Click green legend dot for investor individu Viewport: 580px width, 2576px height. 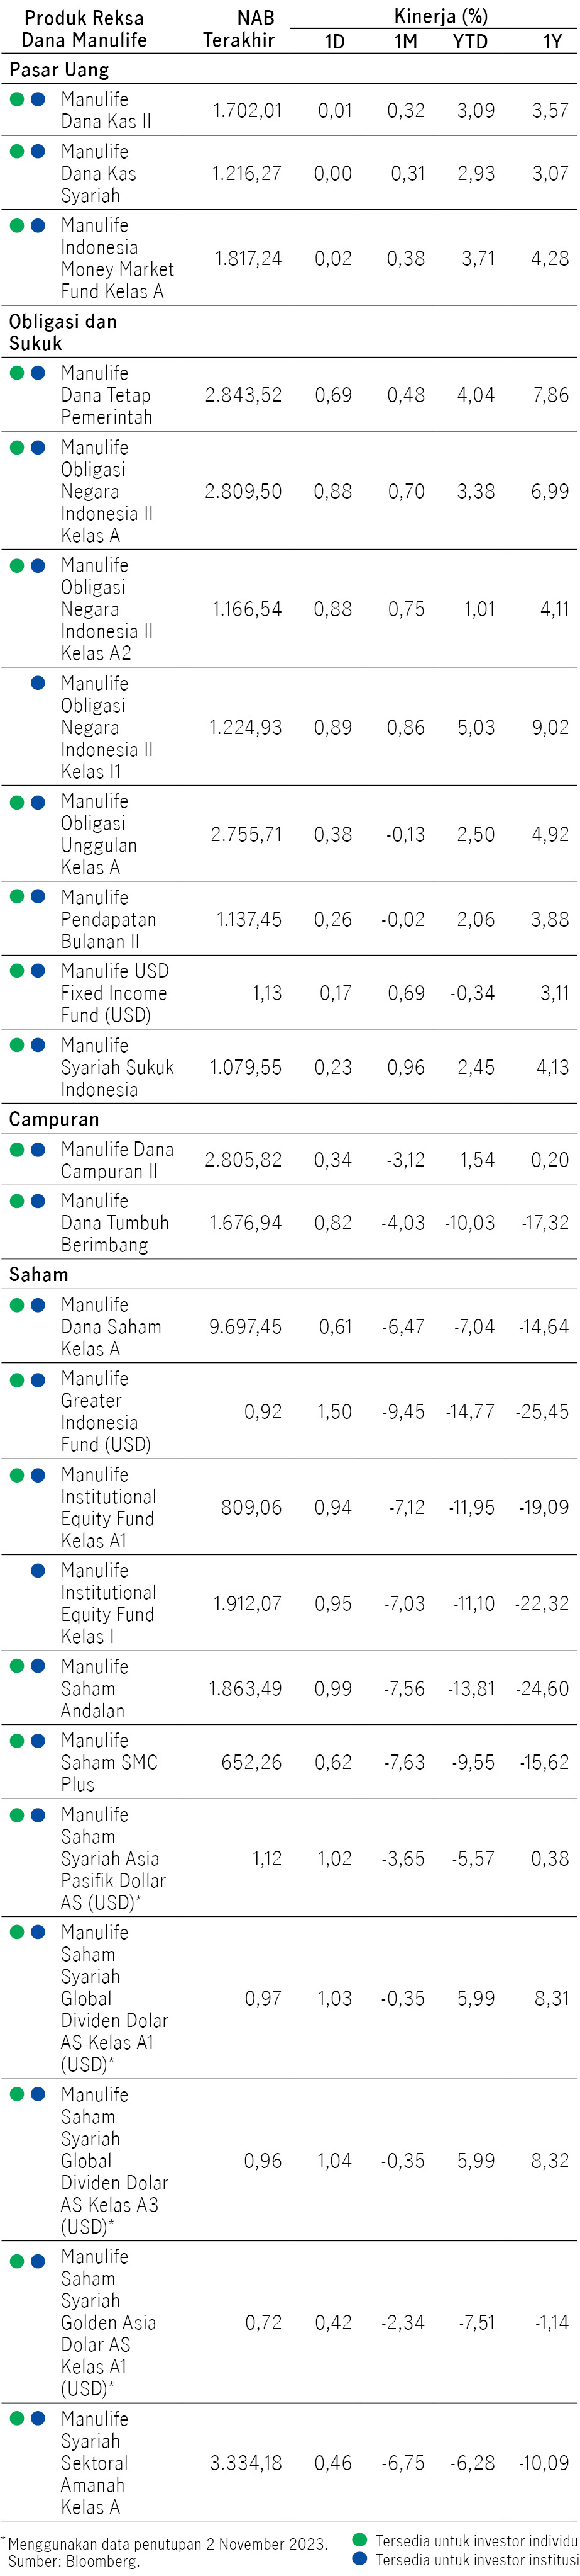359,2540
